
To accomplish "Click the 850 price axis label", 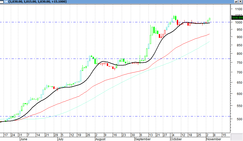I will 239,45.
